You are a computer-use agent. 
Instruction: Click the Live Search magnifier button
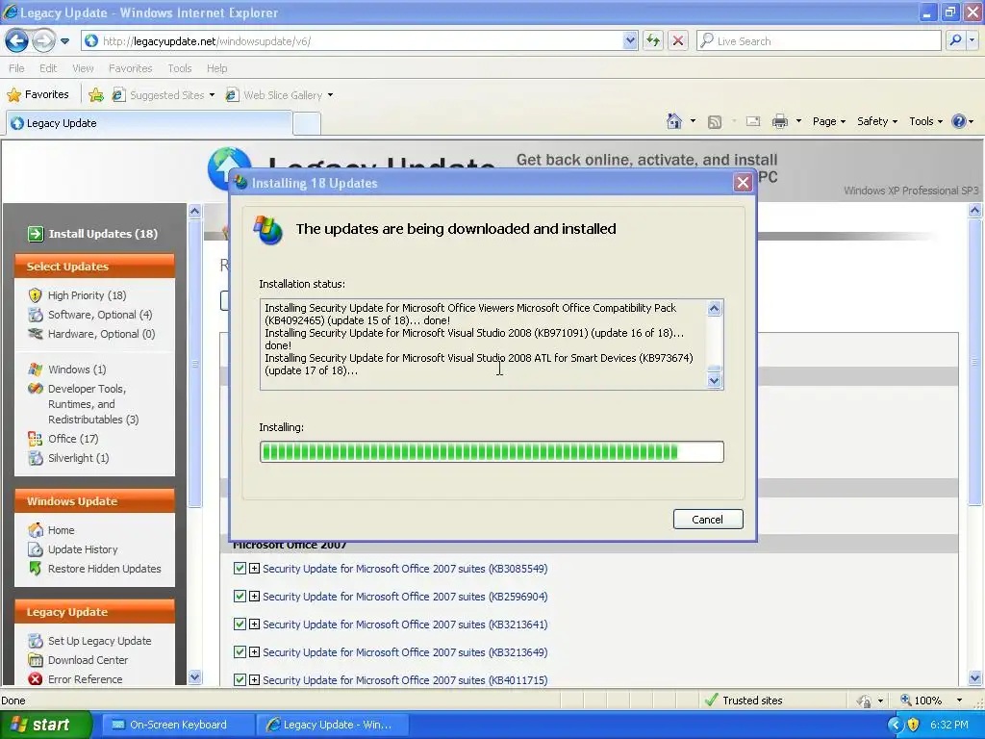[955, 40]
